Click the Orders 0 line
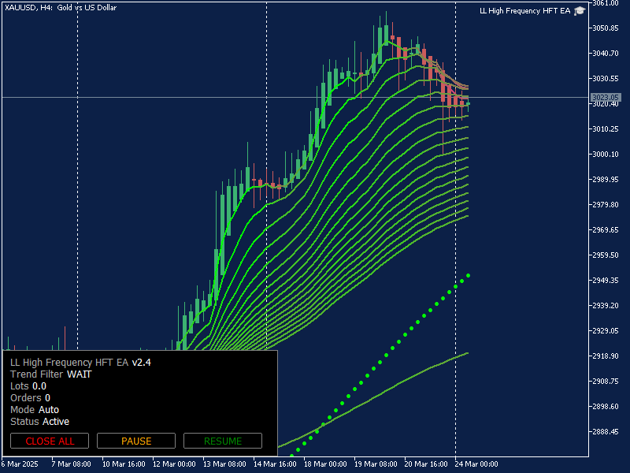Viewport: 630px width, 473px height. click(30, 398)
